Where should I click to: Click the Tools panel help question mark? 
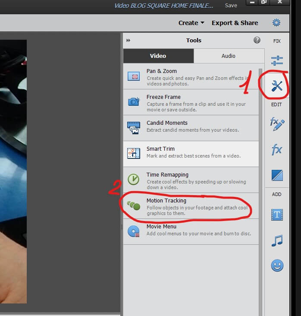tap(257, 40)
